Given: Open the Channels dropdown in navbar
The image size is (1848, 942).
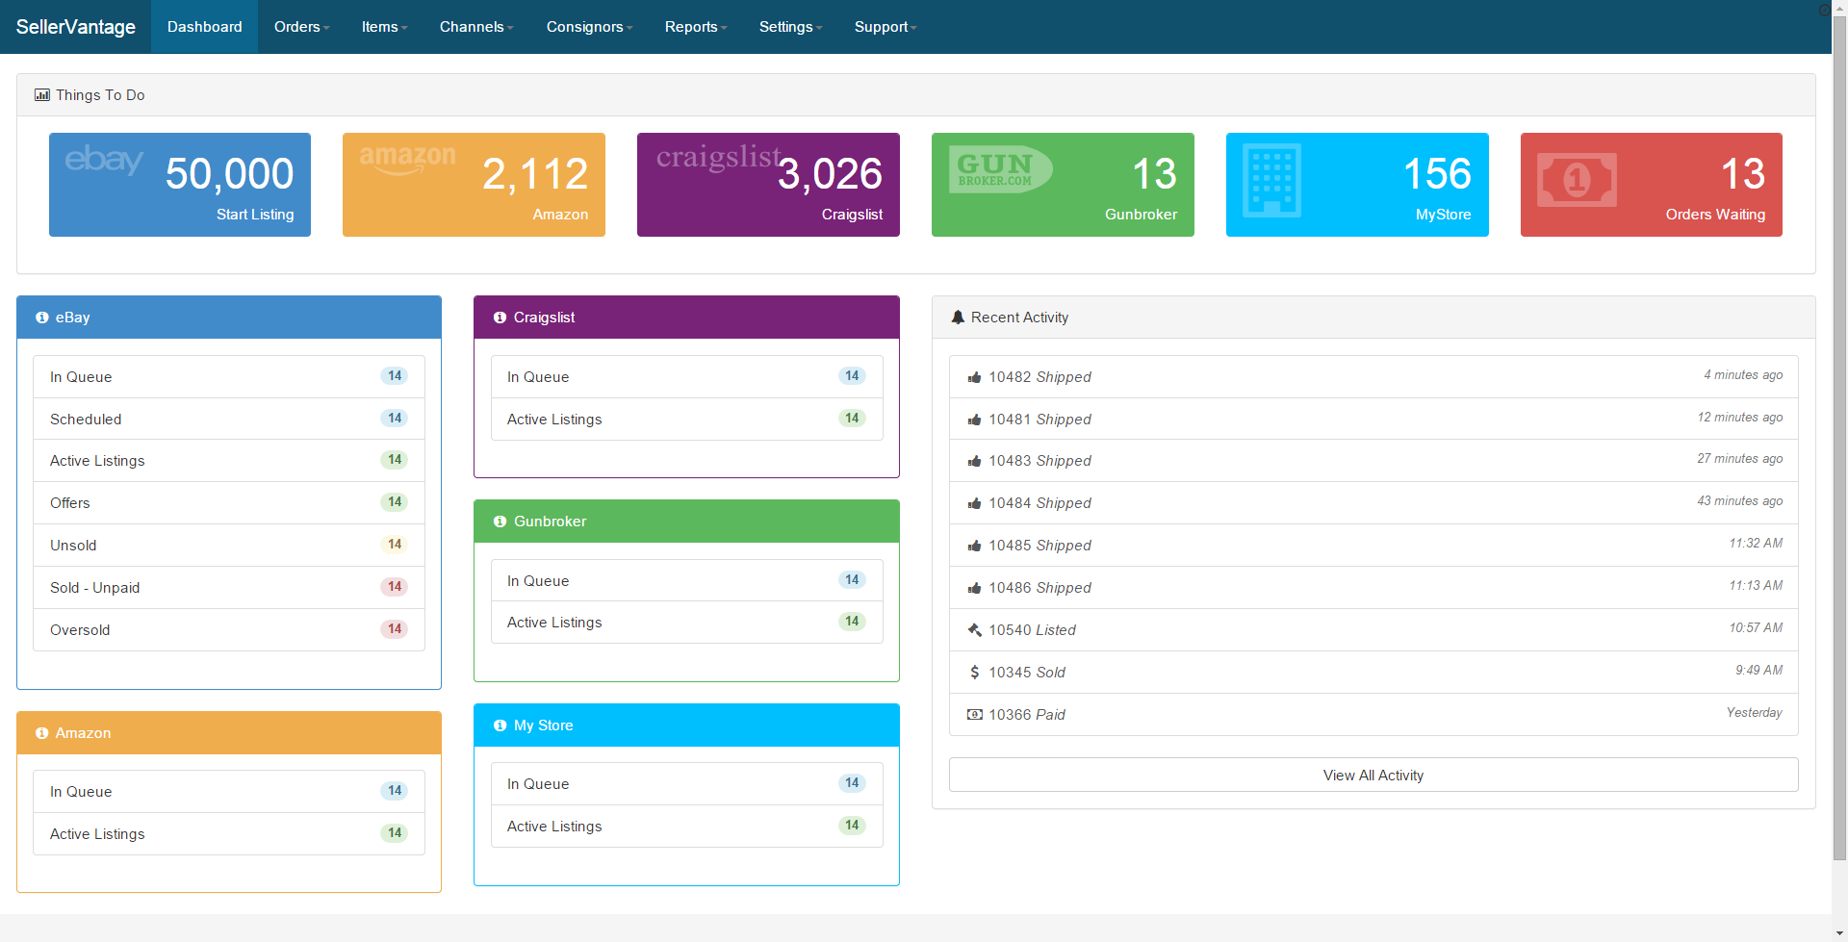Looking at the screenshot, I should pyautogui.click(x=475, y=27).
